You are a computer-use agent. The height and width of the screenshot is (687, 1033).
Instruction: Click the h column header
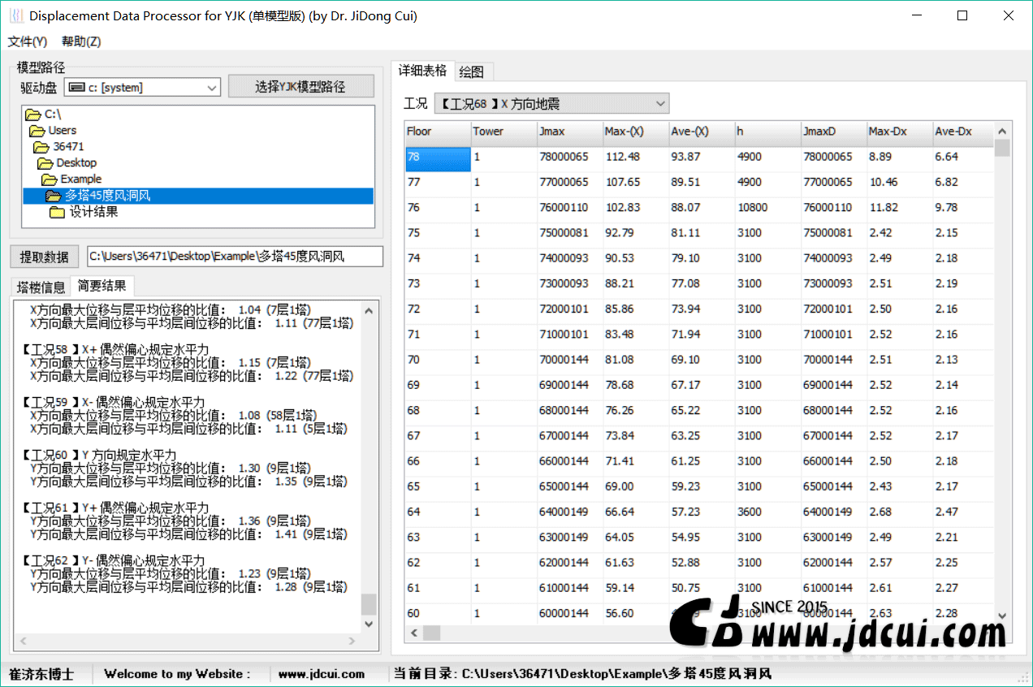click(767, 132)
